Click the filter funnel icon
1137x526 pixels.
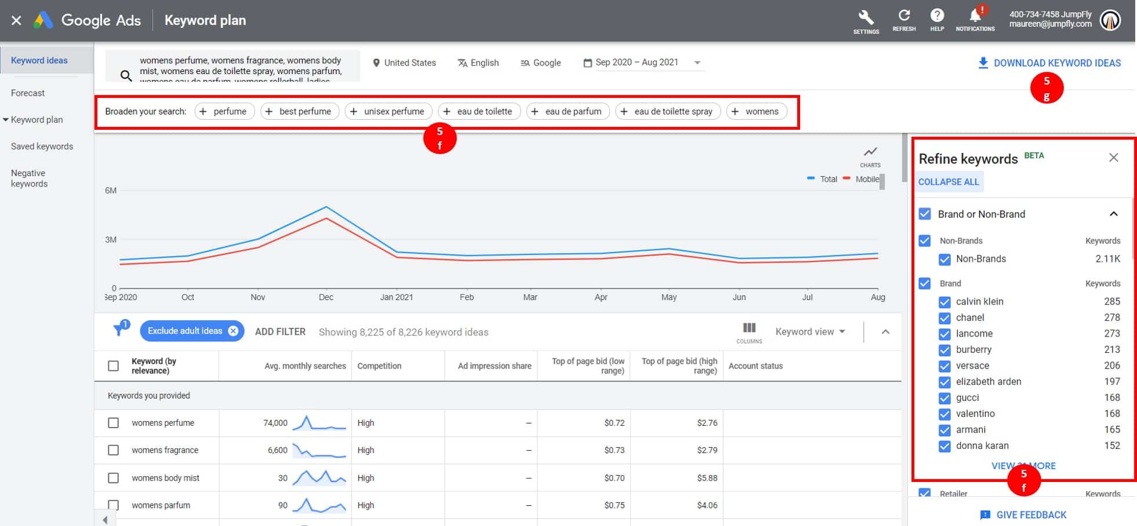click(x=120, y=328)
